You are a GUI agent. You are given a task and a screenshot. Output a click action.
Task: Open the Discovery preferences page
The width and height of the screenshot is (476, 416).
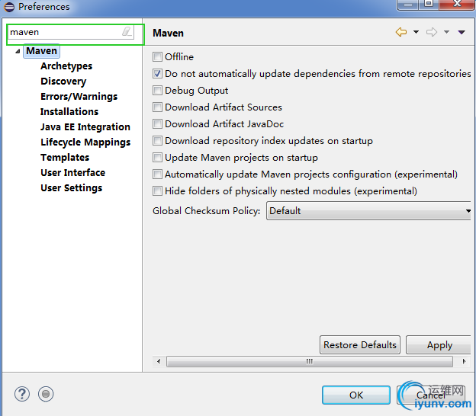click(x=63, y=82)
